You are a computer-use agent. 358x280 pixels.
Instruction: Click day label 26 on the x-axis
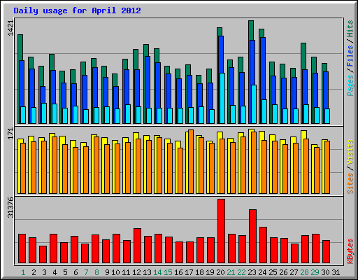point(283,272)
